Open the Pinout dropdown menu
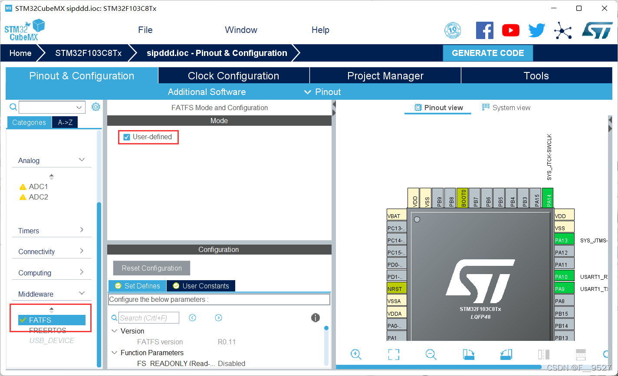618x376 pixels. tap(322, 92)
